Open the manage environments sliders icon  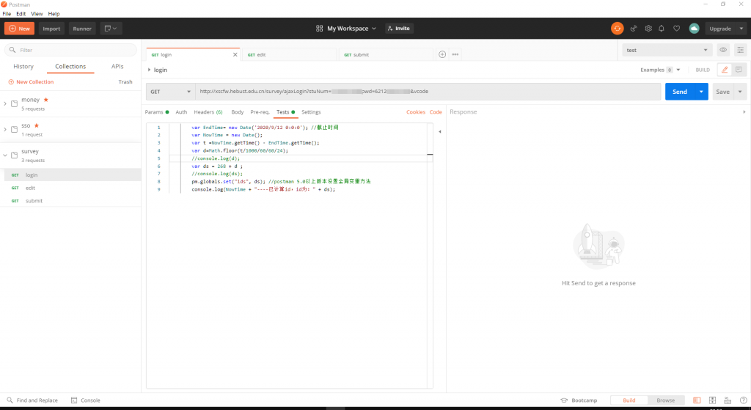tap(739, 50)
